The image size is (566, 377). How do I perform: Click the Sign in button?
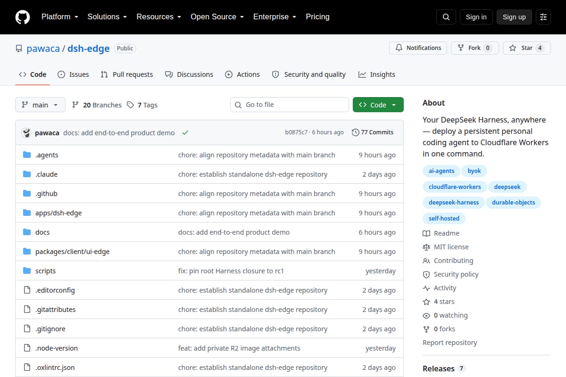(x=476, y=17)
